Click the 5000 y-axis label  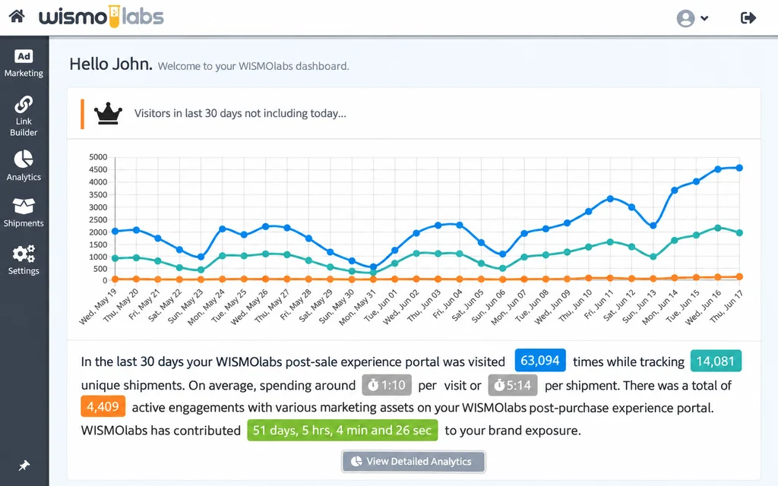[x=98, y=156]
